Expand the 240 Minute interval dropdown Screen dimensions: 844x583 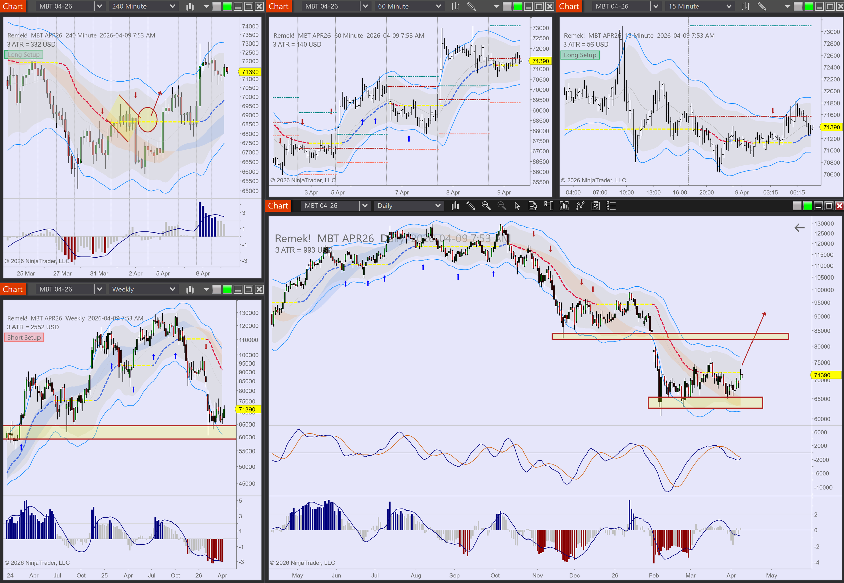tap(172, 7)
